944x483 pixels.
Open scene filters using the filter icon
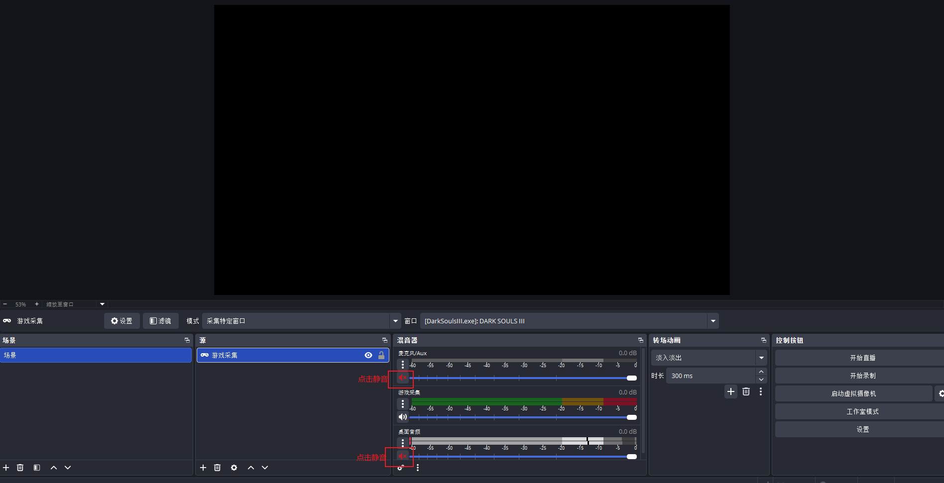click(36, 468)
